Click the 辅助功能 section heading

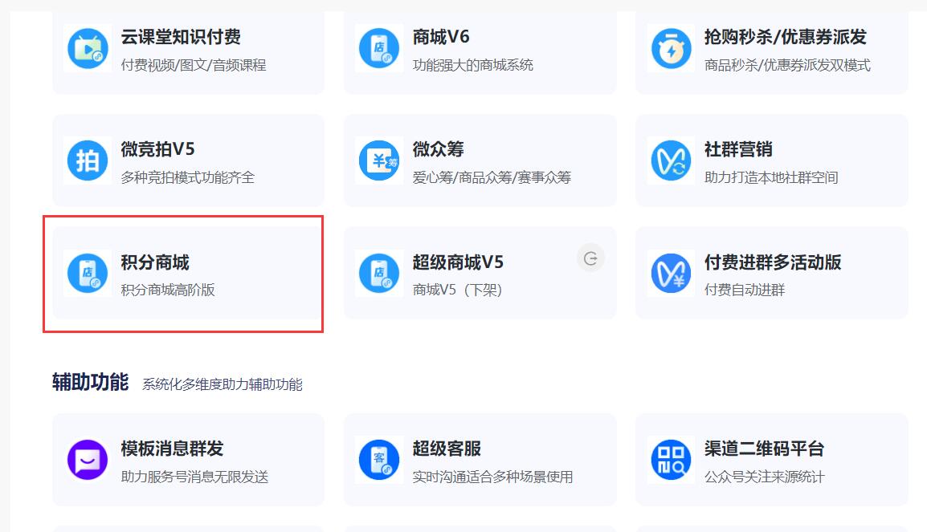click(91, 382)
